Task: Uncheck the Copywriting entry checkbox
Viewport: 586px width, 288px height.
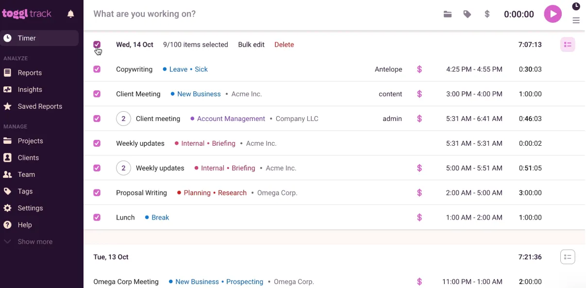Action: click(x=97, y=69)
